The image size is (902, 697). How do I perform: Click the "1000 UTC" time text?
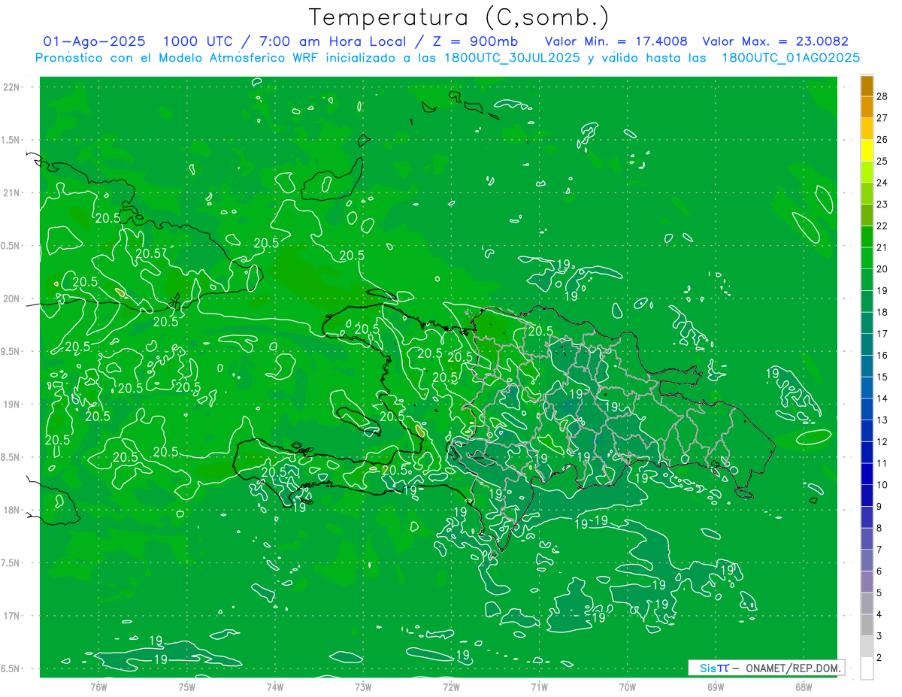click(198, 41)
